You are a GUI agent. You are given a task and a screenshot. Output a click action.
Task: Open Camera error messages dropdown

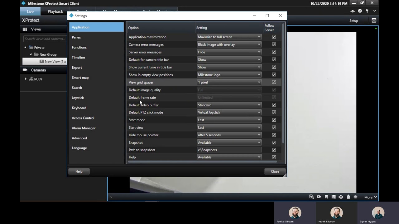click(229, 44)
